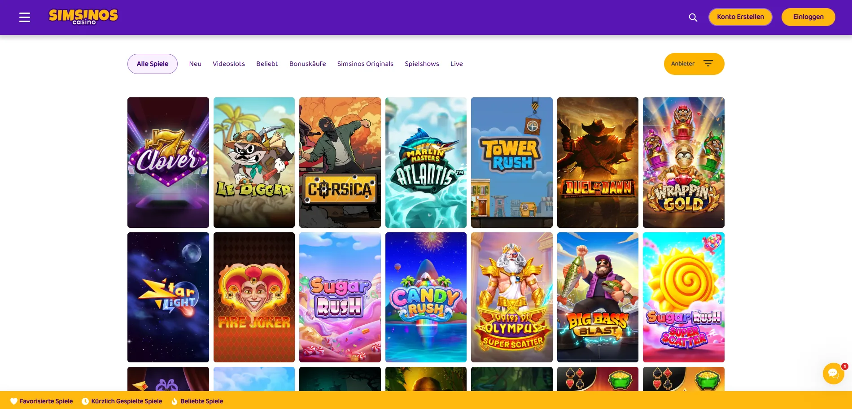Image resolution: width=852 pixels, height=409 pixels.
Task: Open the Corsica game
Action: [340, 162]
